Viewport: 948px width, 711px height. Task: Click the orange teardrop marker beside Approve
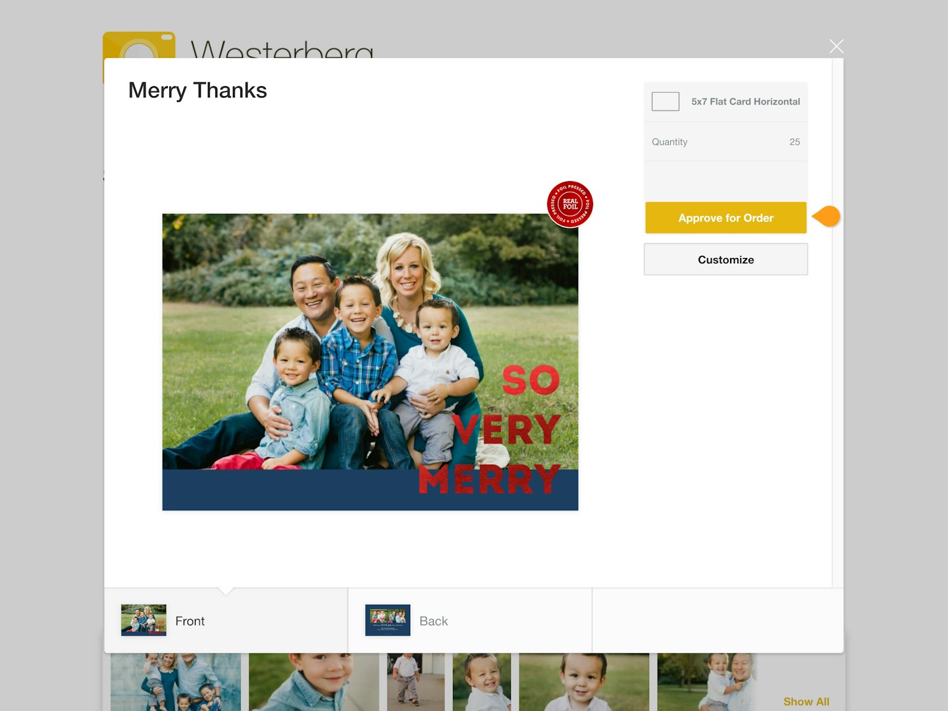[826, 216]
